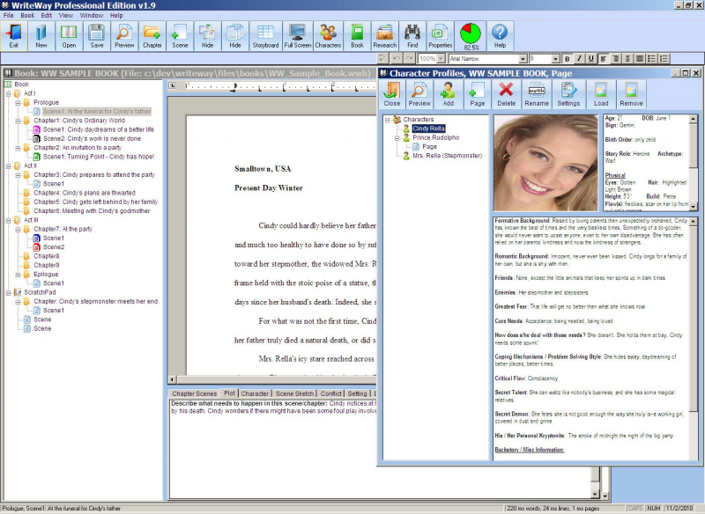The height and width of the screenshot is (514, 705).
Task: Toggle bulleted list formatting
Action: pyautogui.click(x=651, y=59)
